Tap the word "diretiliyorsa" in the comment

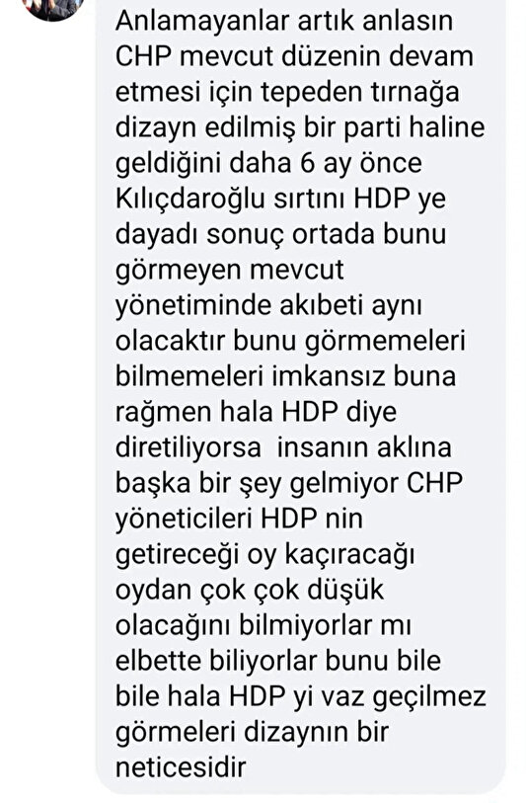(x=188, y=447)
